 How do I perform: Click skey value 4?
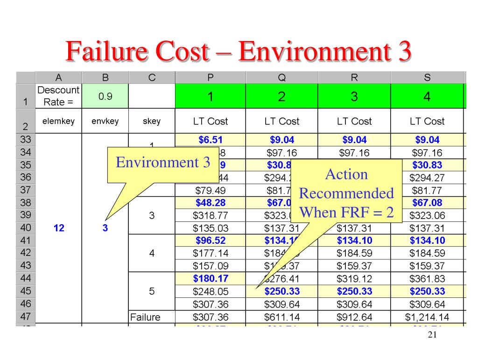(x=152, y=253)
